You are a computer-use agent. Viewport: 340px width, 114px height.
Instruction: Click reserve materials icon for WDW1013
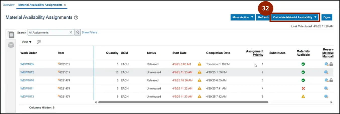(326, 96)
